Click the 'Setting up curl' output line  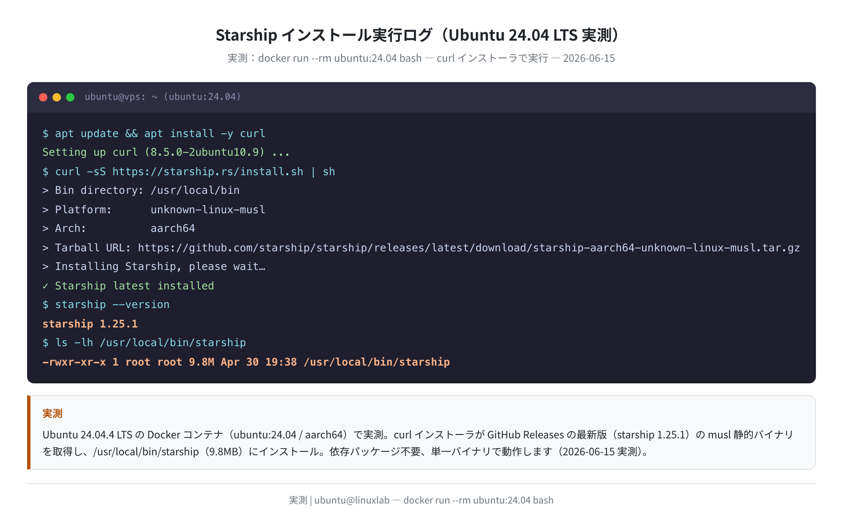(166, 152)
